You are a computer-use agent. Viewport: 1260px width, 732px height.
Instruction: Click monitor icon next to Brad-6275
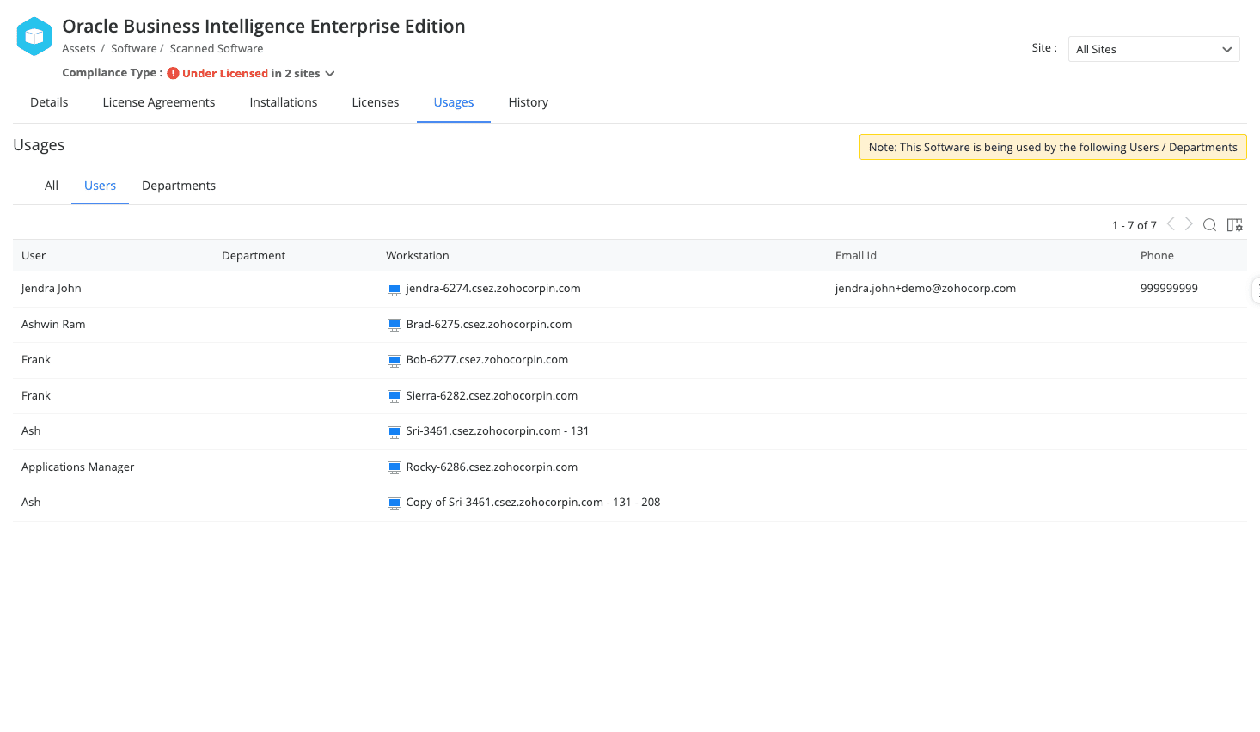(395, 326)
